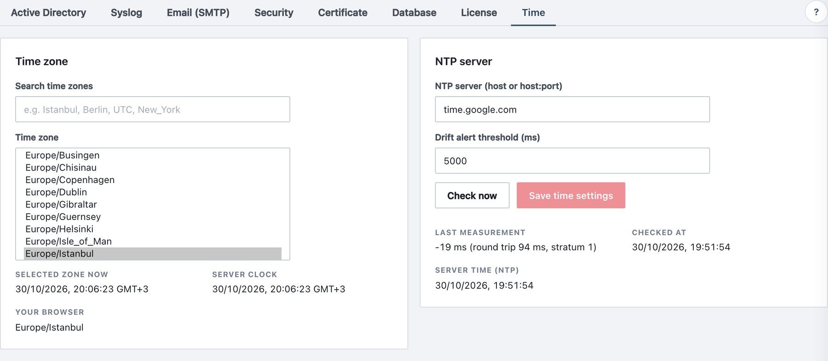Click the Selected zone now time value
The width and height of the screenshot is (828, 361).
[x=82, y=289]
